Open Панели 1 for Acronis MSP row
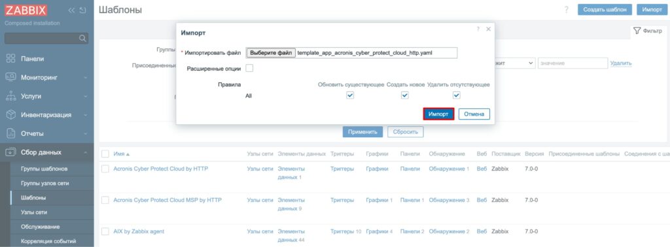This screenshot has width=670, height=247. point(412,200)
